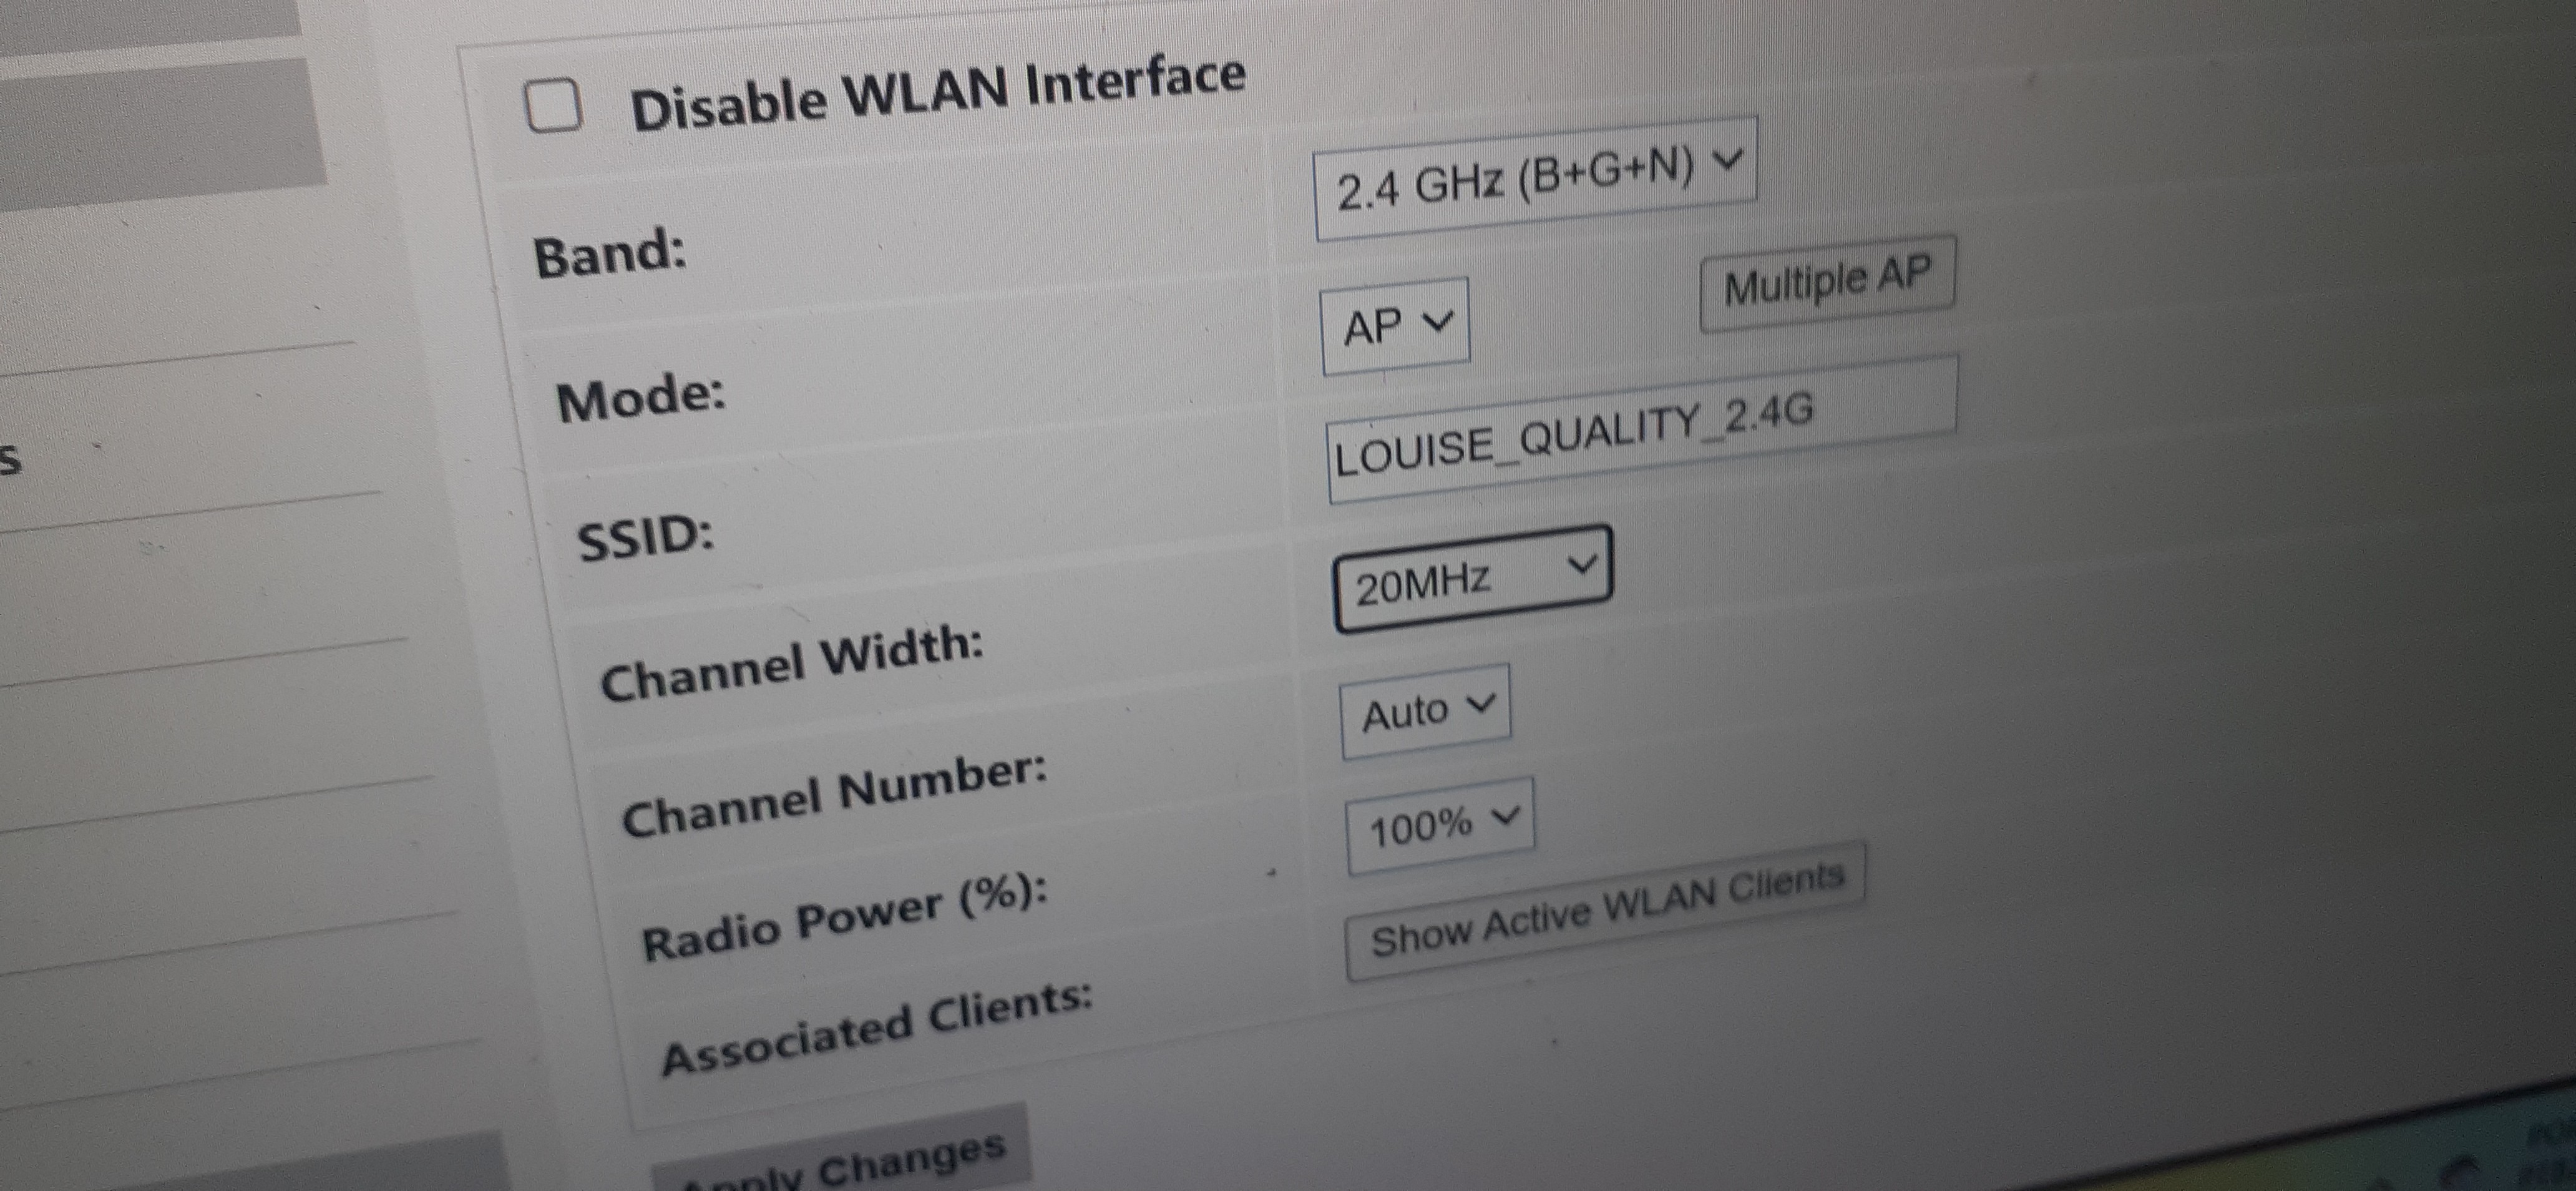This screenshot has width=2576, height=1191.
Task: Click the chevron arrow beside AP
Action: [1438, 320]
